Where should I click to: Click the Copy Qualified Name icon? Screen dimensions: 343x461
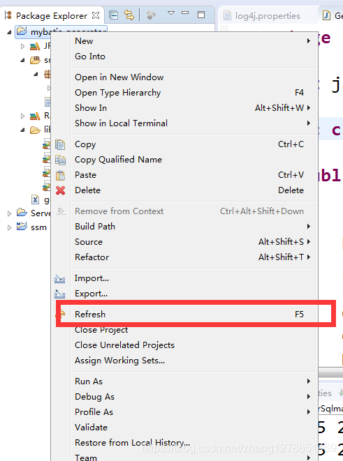pyautogui.click(x=60, y=160)
